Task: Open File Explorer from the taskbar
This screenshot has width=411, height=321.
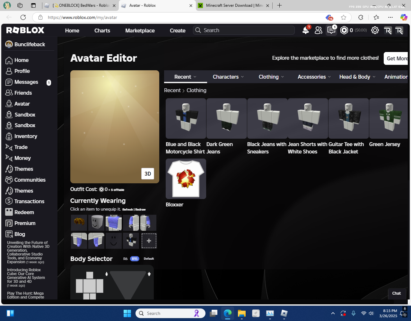Action: click(x=241, y=313)
